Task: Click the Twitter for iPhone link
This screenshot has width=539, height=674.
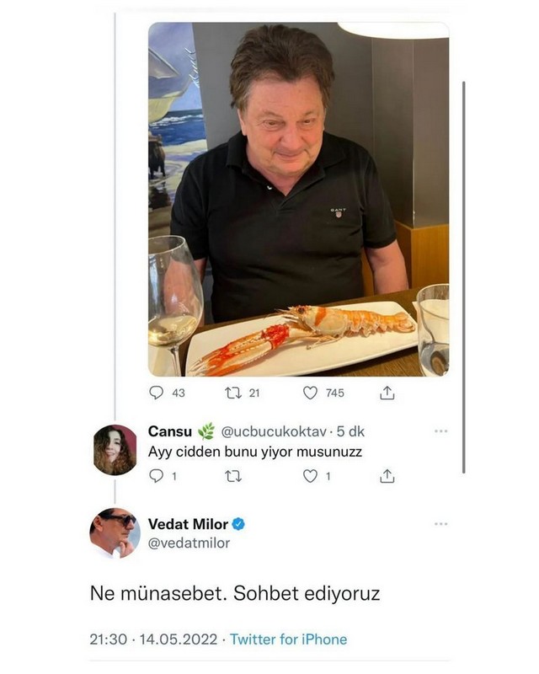Action: click(x=288, y=639)
